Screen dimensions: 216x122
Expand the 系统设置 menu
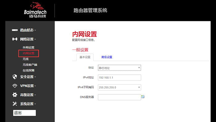coord(28,104)
